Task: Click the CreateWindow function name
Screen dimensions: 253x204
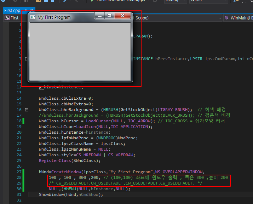Action: click(x=66, y=172)
